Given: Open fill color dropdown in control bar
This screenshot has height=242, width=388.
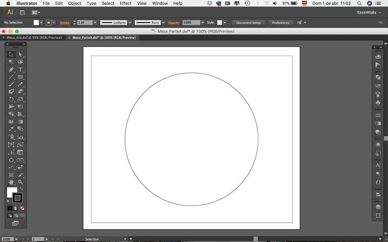Looking at the screenshot, I should (x=41, y=23).
